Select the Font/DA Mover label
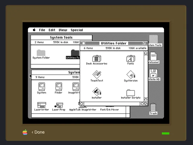 click(109, 110)
